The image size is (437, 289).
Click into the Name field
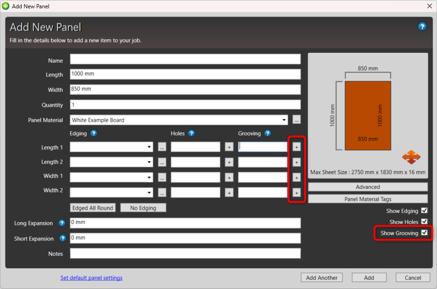point(185,59)
